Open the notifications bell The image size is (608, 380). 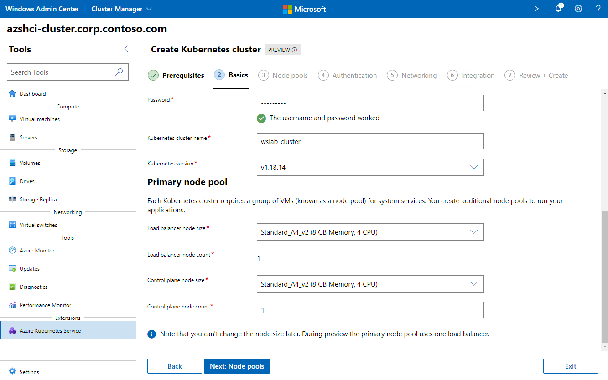[x=558, y=9]
